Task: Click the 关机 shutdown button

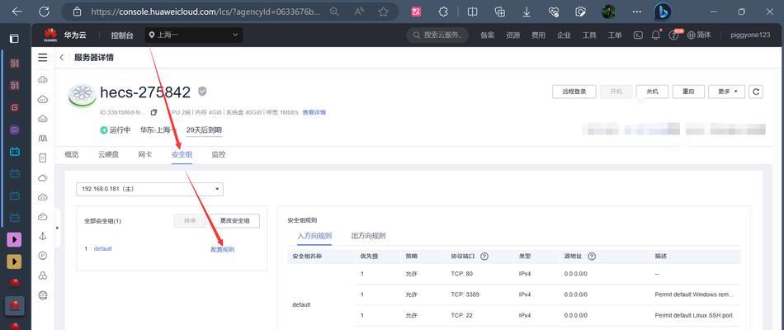Action: click(x=652, y=92)
